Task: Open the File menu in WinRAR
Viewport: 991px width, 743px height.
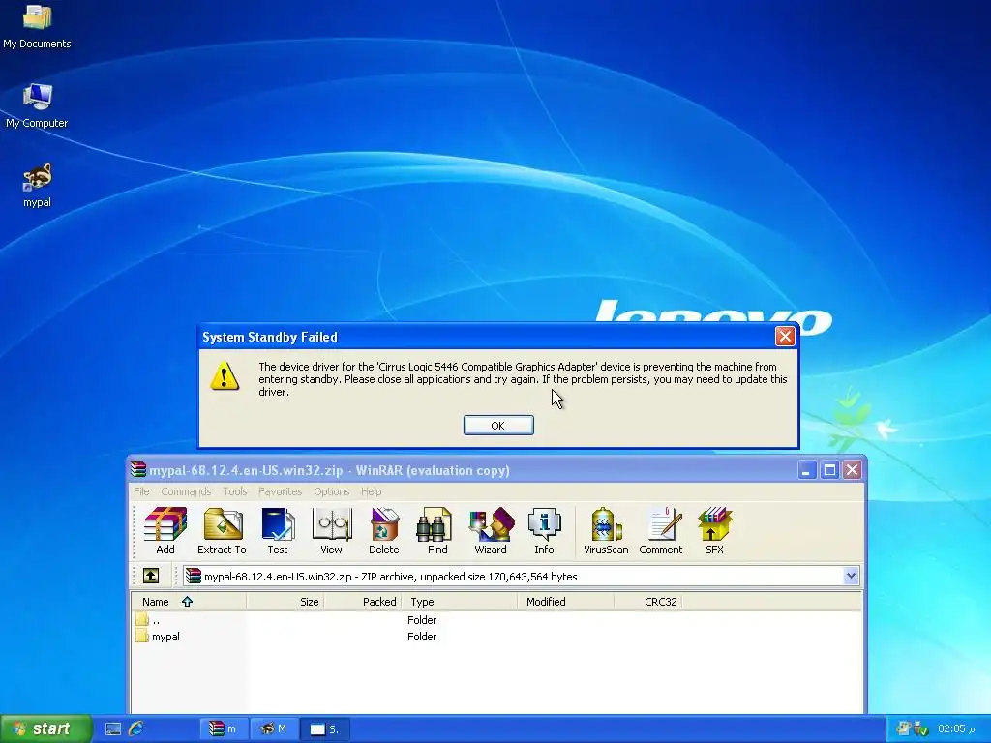Action: (x=141, y=491)
